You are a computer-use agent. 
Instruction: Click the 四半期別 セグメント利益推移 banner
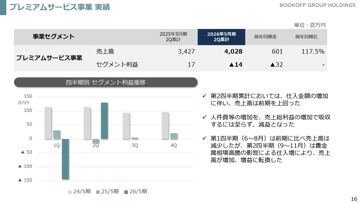pos(105,82)
